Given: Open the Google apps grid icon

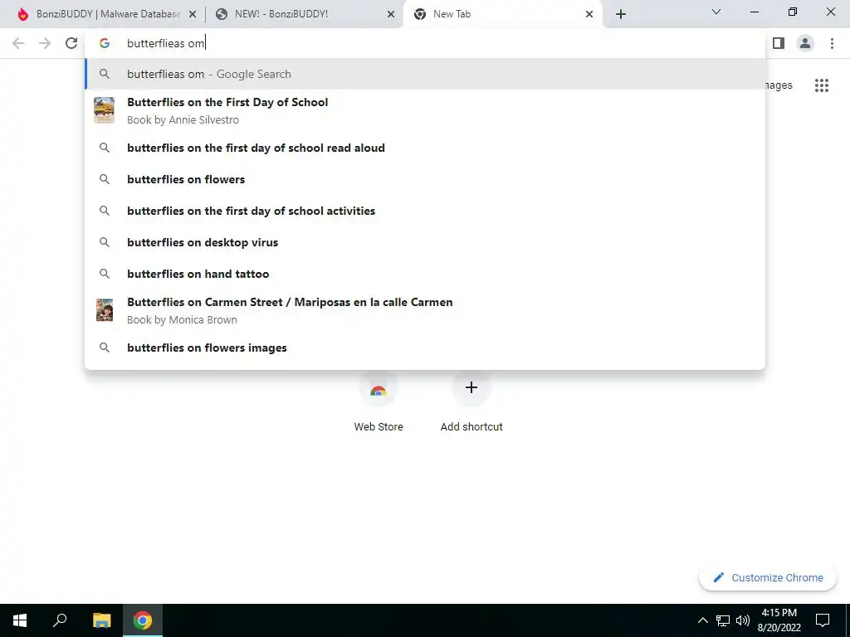Looking at the screenshot, I should (822, 85).
